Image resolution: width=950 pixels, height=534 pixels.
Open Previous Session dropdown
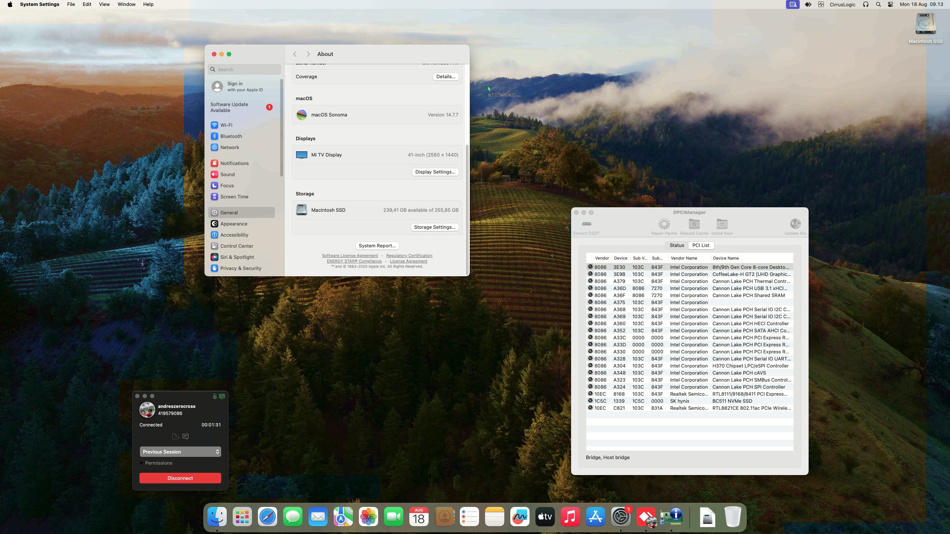click(180, 452)
